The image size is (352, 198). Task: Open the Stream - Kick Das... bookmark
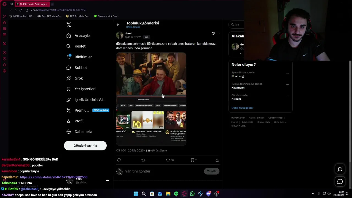[106, 16]
